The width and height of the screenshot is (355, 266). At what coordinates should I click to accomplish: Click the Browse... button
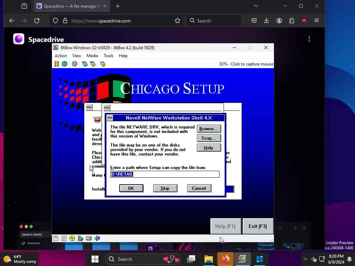click(209, 129)
